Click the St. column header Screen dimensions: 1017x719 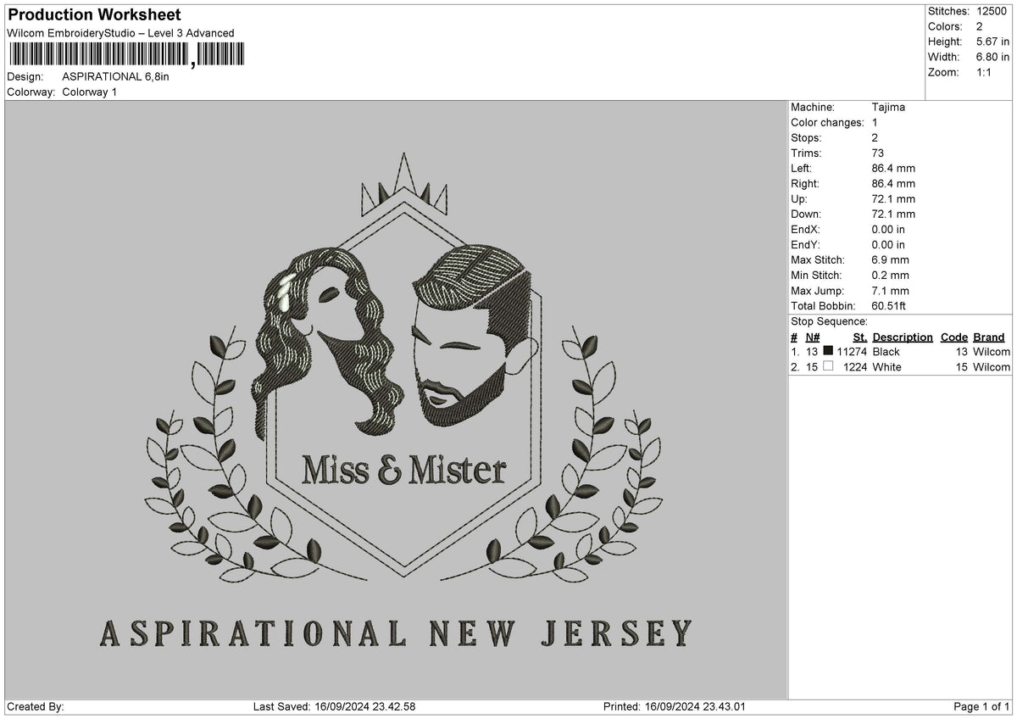click(x=859, y=337)
